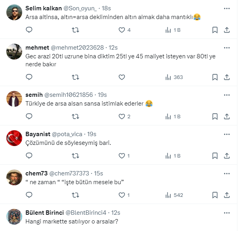
Task: View analytics of mehmet's tweet showing 363
Action: point(174,77)
